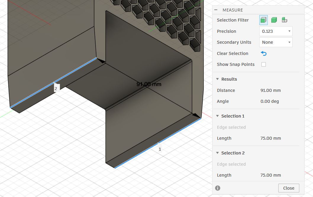Click the MEASURE panel title
The height and width of the screenshot is (197, 313).
pos(233,10)
